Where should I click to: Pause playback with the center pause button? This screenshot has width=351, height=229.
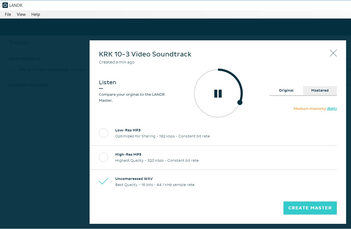coord(218,94)
